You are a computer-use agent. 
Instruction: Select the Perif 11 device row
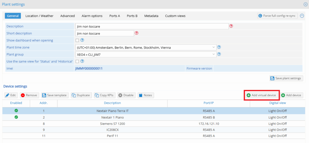click(154, 136)
